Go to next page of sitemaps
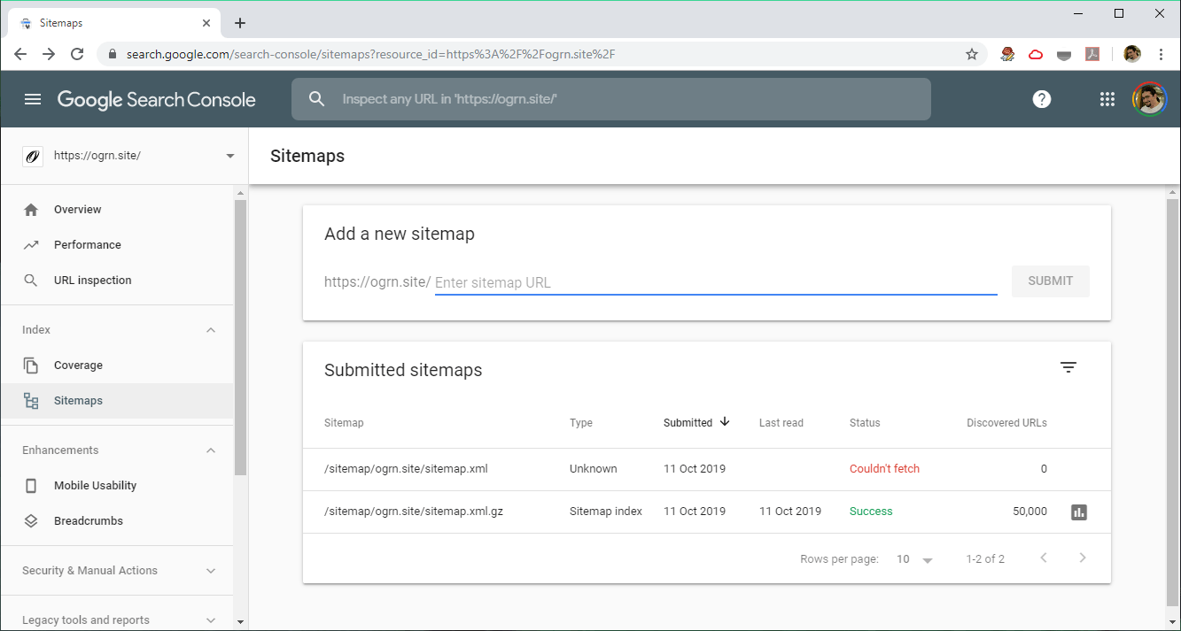The width and height of the screenshot is (1181, 631). [x=1082, y=558]
